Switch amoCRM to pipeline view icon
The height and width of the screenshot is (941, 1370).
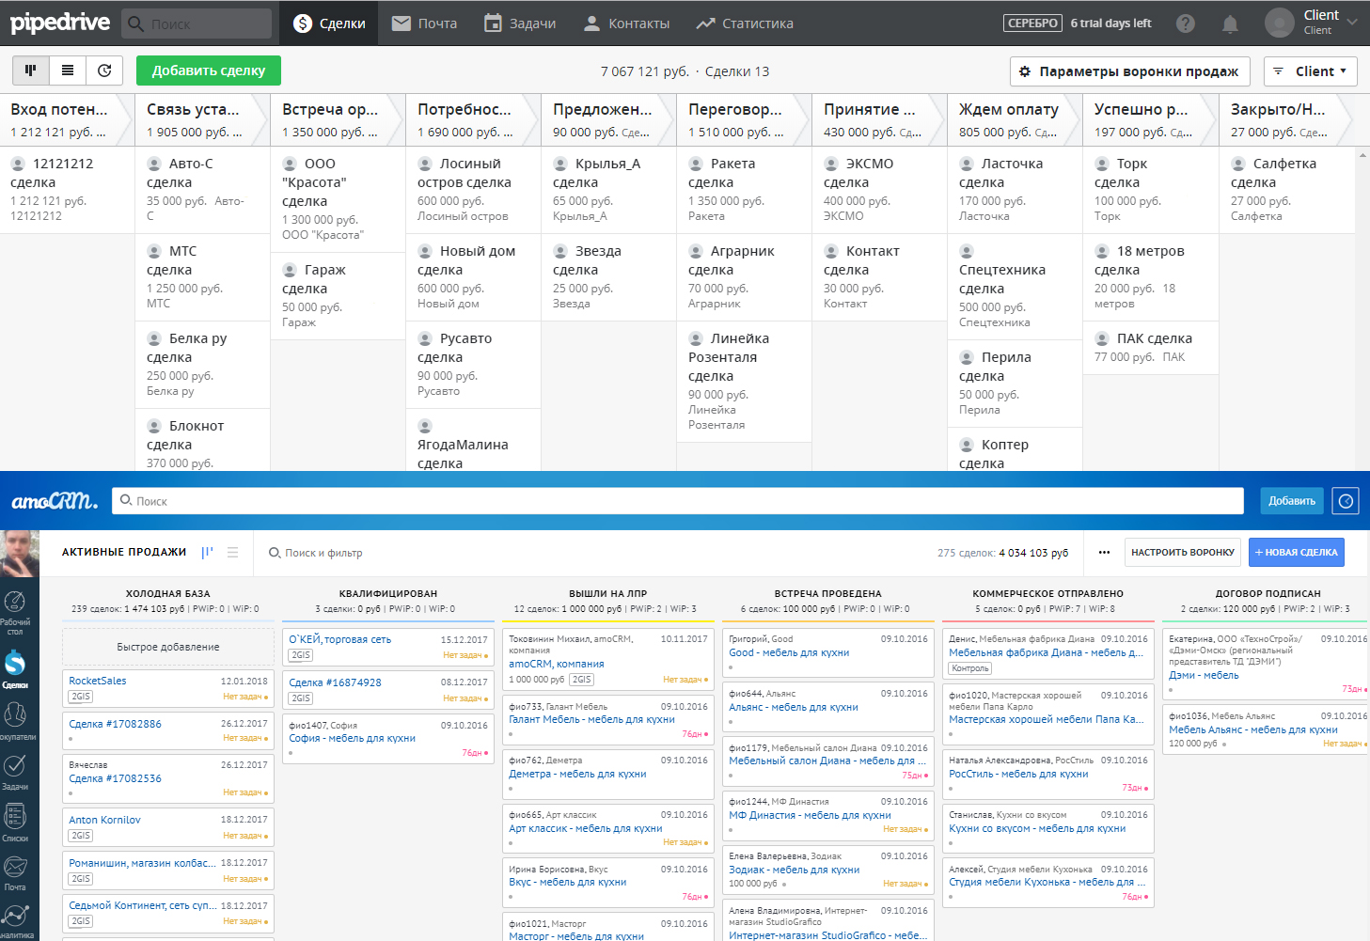207,553
